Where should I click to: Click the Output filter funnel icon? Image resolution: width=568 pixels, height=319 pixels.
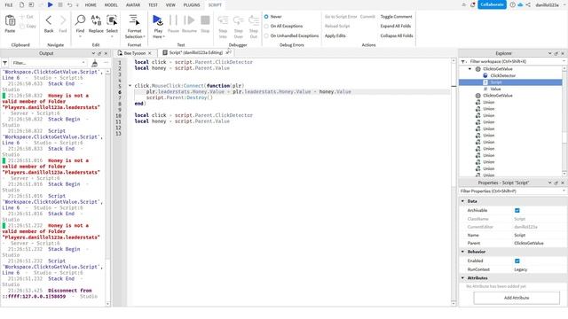click(x=5, y=63)
